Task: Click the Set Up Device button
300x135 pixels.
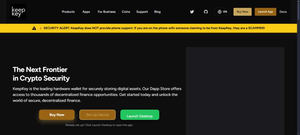Action: tap(98, 115)
